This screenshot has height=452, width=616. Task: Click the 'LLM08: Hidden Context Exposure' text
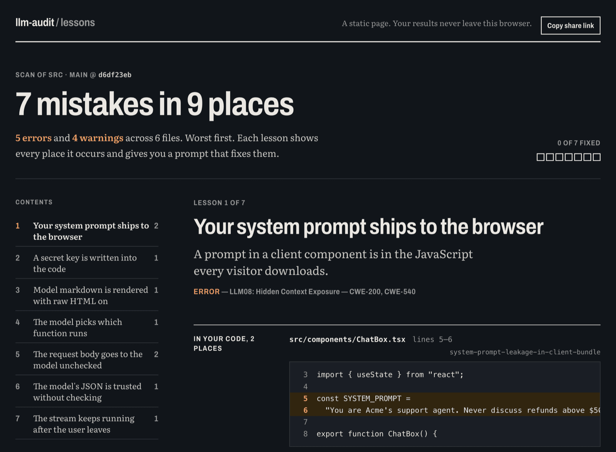[x=285, y=292]
